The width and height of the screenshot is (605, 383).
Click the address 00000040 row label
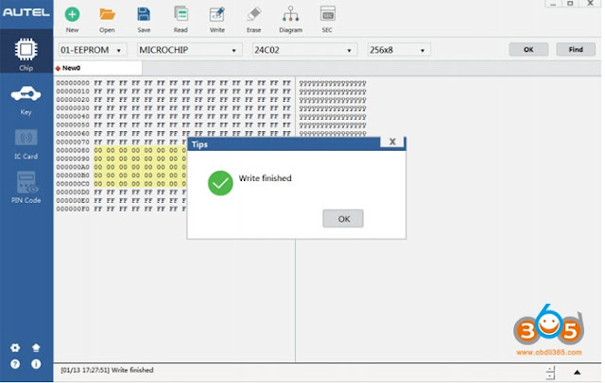(x=73, y=117)
